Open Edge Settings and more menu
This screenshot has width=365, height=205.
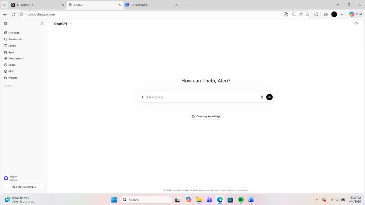pyautogui.click(x=343, y=14)
